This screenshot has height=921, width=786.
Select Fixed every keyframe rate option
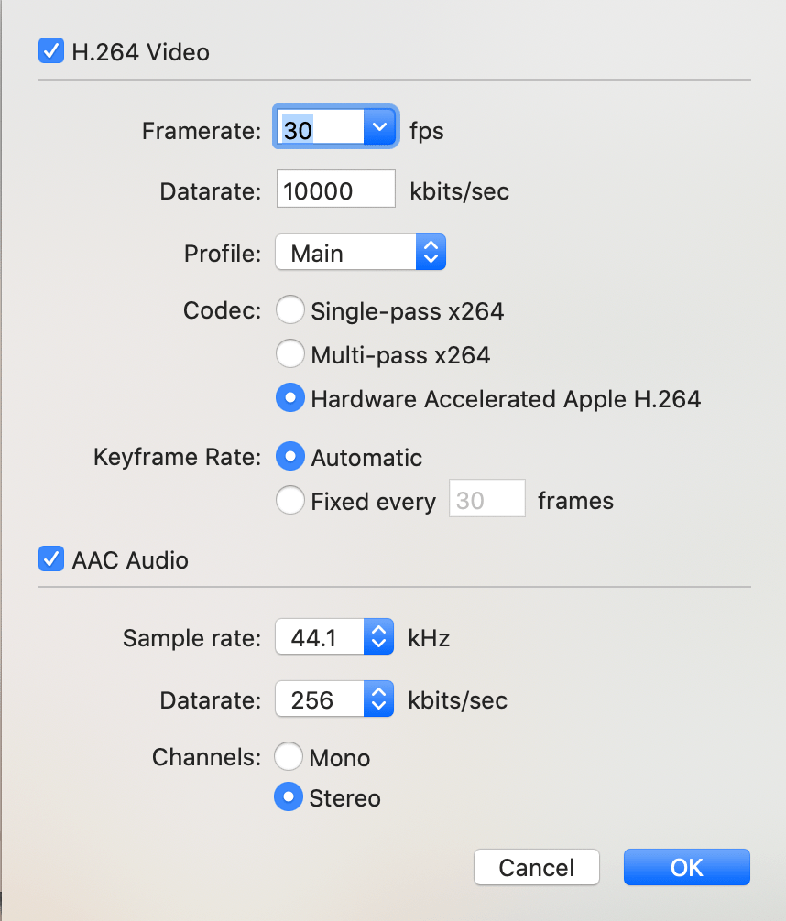click(x=290, y=500)
